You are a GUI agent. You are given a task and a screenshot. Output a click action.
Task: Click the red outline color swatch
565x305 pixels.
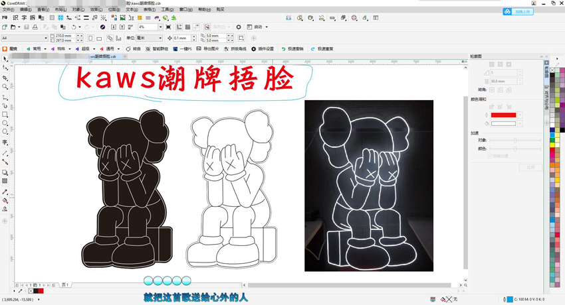[503, 115]
